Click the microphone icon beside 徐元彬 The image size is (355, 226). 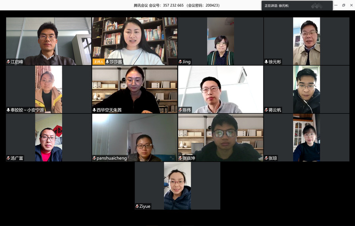(x=267, y=62)
